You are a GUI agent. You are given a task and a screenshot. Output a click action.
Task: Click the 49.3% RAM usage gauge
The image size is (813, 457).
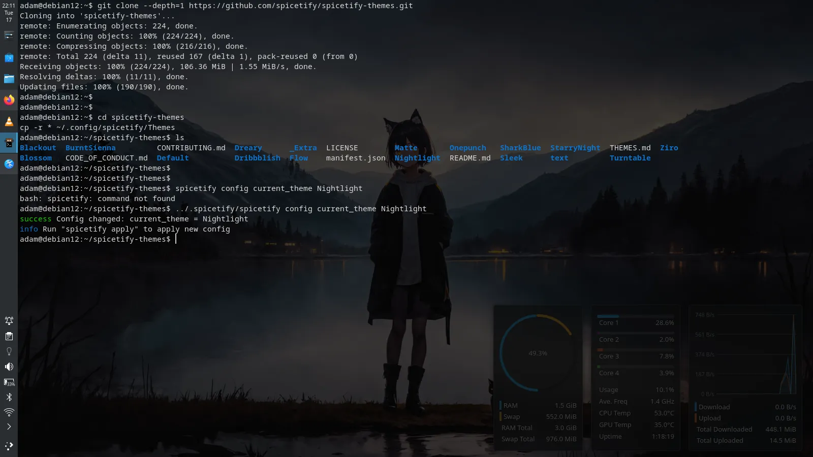coord(538,353)
